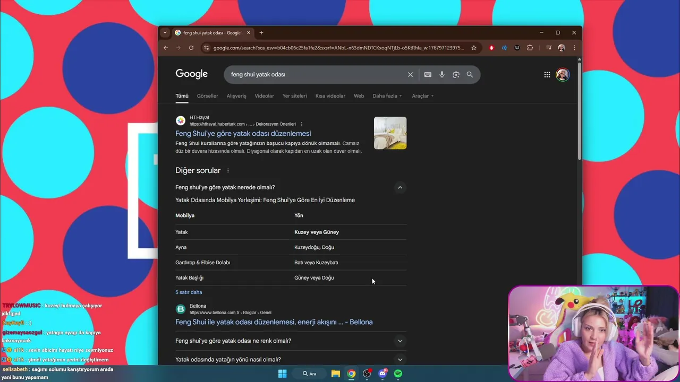Open the Bellona Feng Shui article link

tap(274, 322)
